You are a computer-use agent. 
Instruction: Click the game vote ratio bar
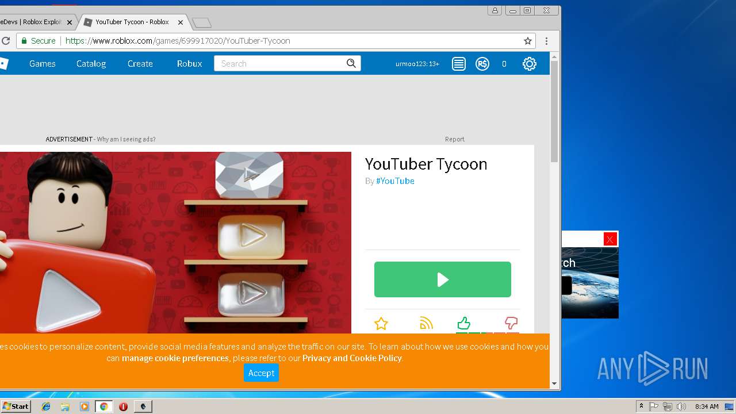point(488,332)
